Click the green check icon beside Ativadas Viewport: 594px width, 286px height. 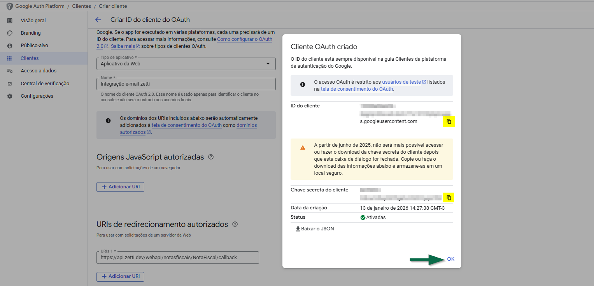(x=363, y=218)
